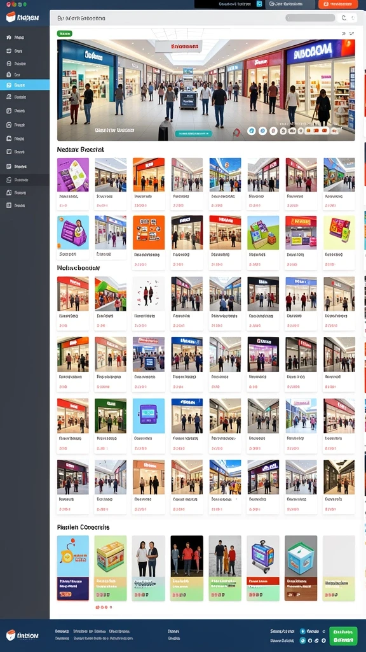Click the teal square icon in the top bar
The image size is (366, 652).
(259, 4)
